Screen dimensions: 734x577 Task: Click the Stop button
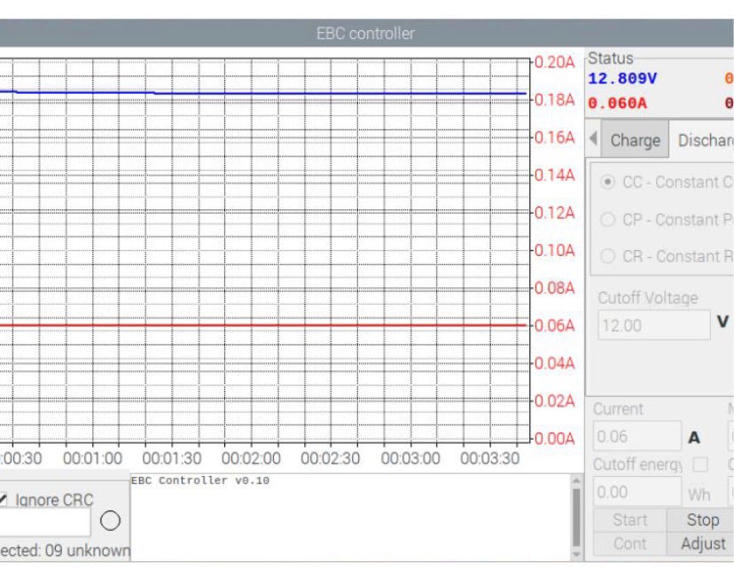coord(702,519)
